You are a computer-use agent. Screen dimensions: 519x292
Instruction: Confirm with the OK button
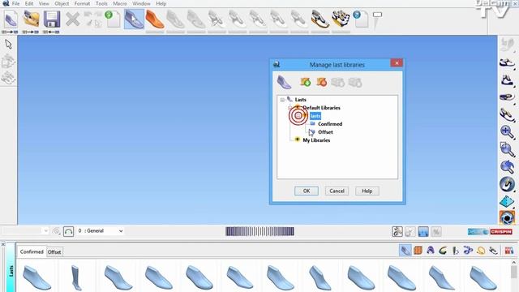tap(307, 191)
